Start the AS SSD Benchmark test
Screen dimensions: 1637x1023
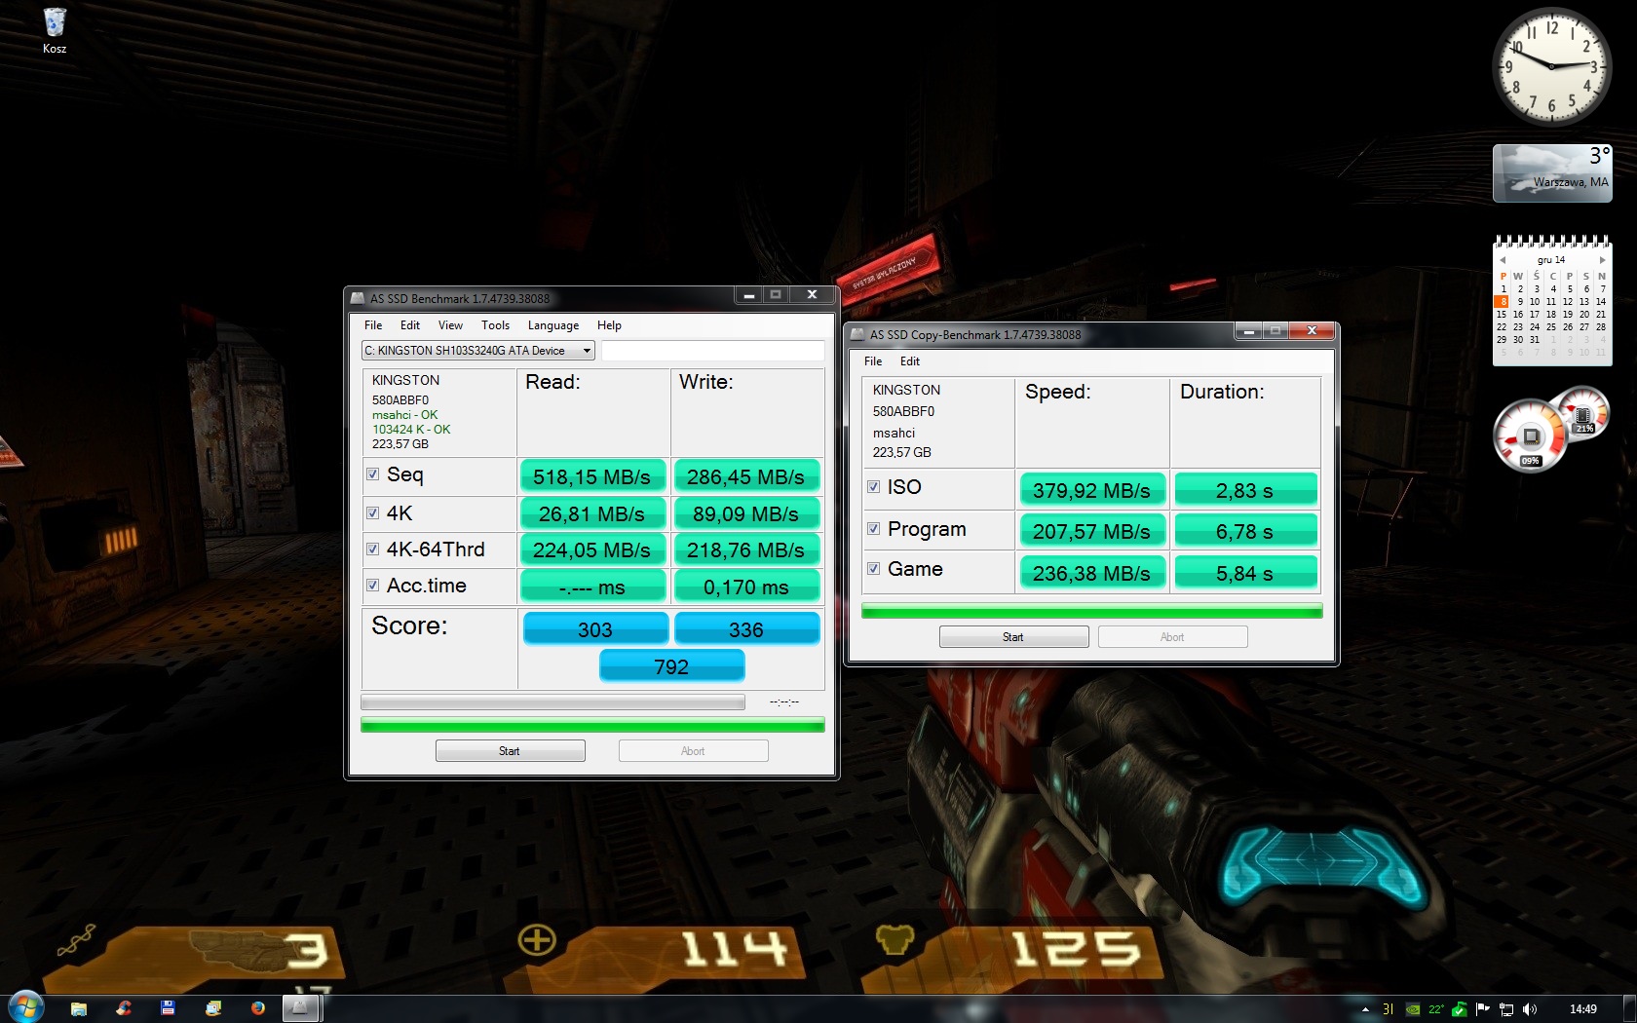tap(510, 751)
